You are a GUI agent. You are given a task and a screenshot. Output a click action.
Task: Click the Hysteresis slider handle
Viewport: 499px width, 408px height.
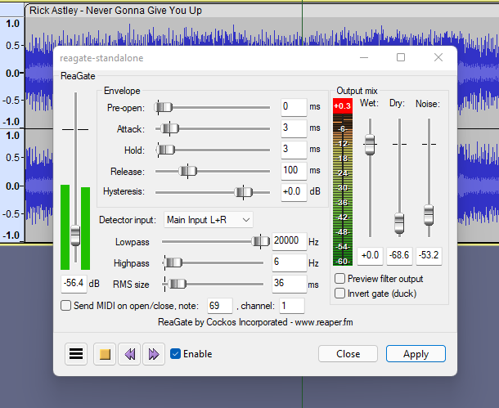(244, 192)
